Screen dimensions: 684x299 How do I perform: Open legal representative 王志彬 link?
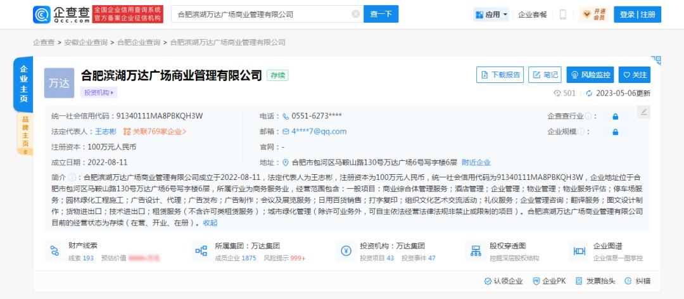point(106,131)
